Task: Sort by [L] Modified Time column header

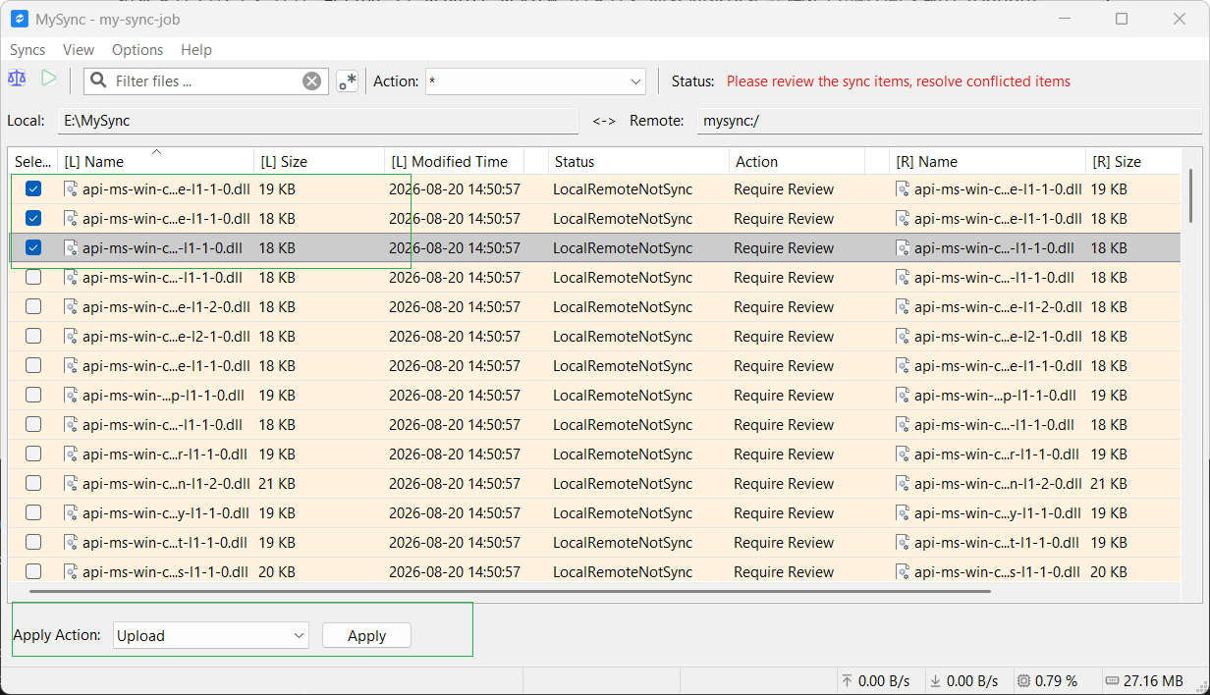Action: click(455, 162)
